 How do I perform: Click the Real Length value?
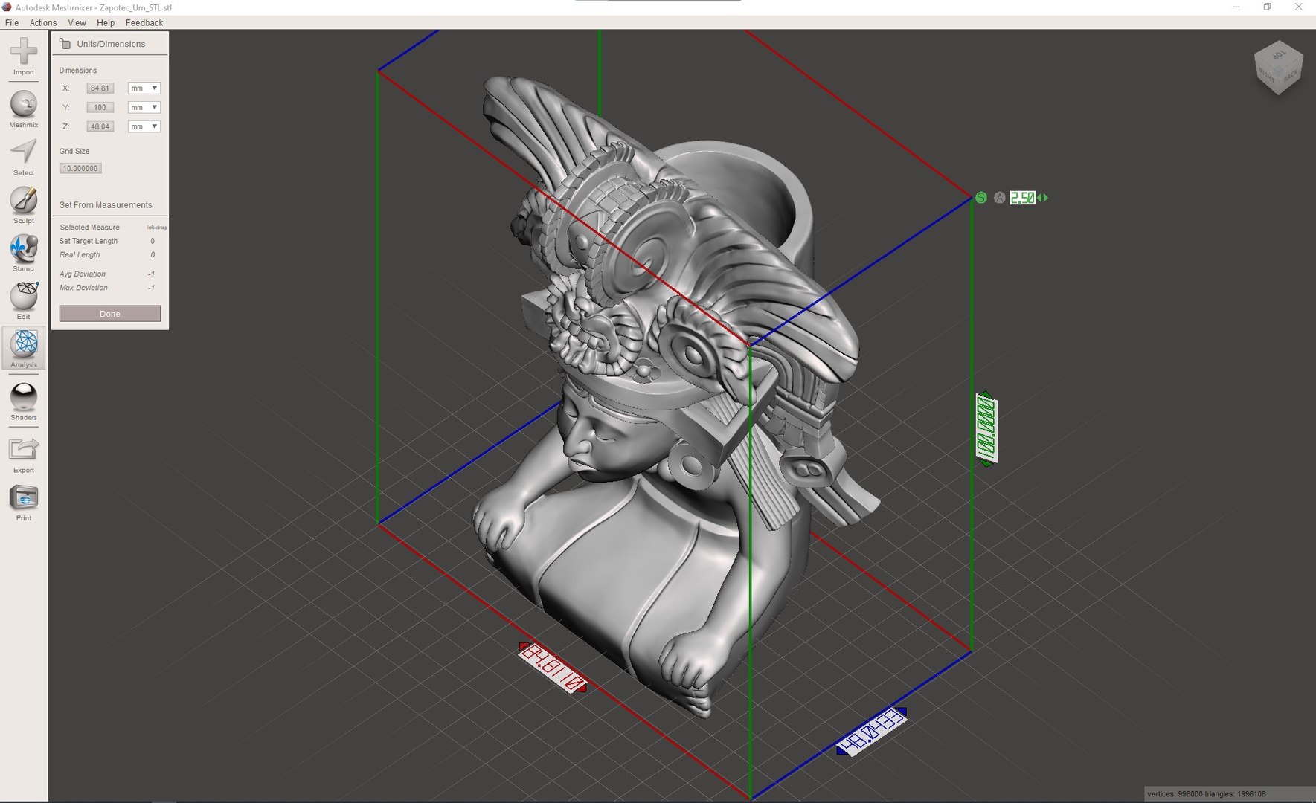click(153, 255)
